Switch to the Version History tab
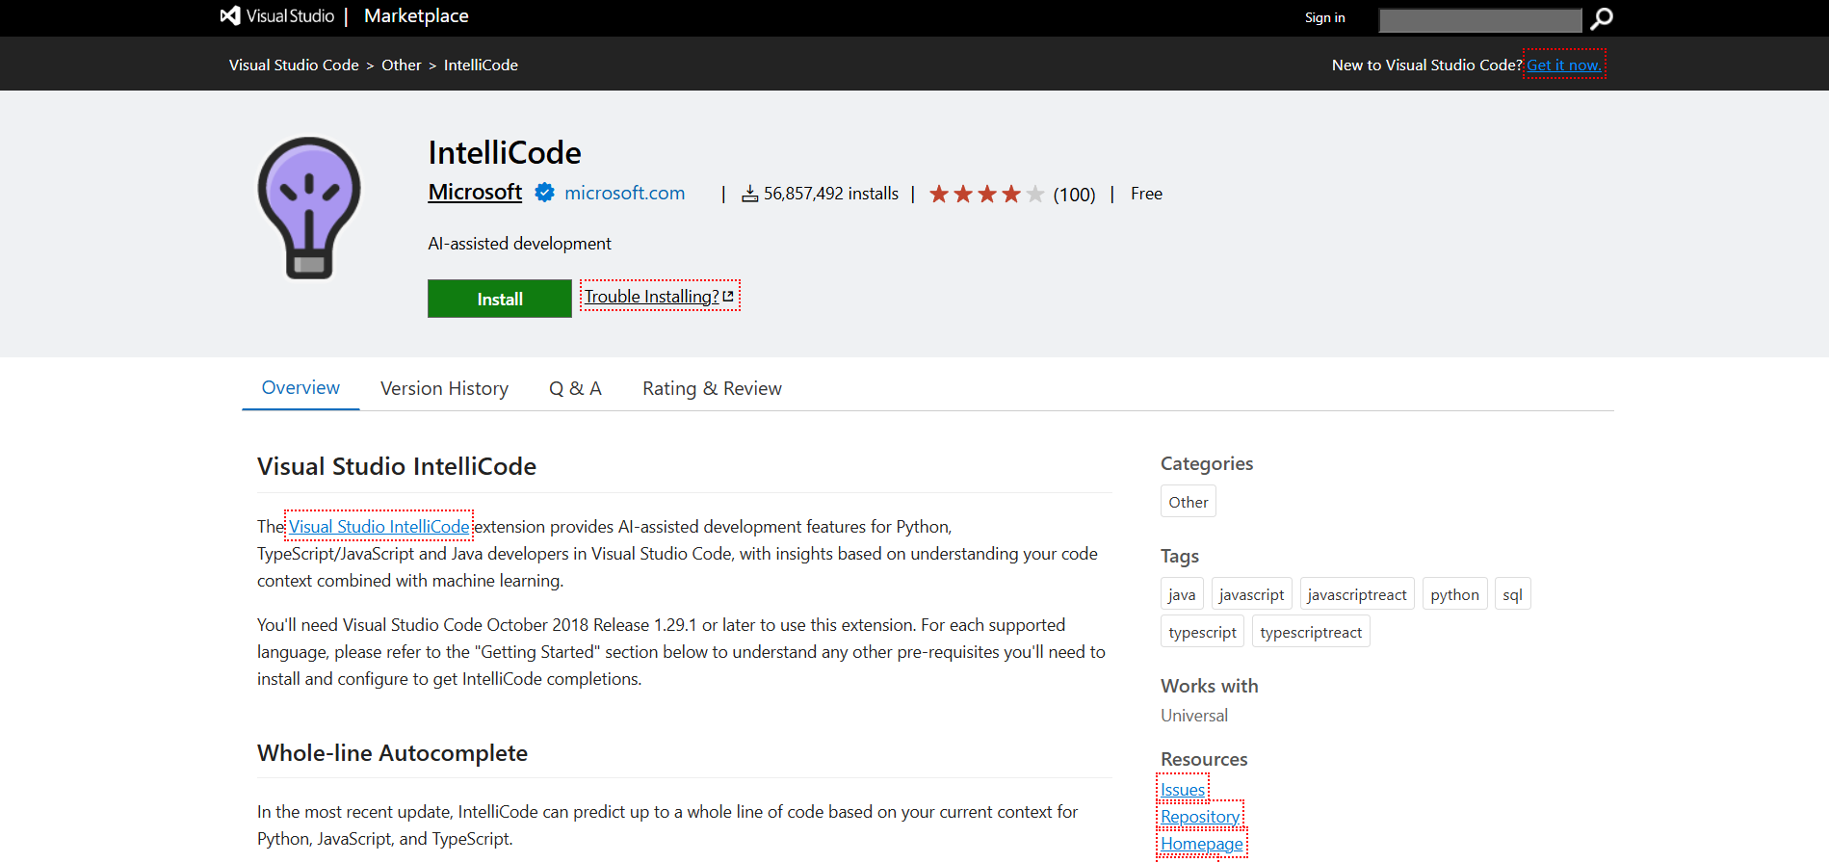Screen dimensions: 1829x863 tap(444, 388)
